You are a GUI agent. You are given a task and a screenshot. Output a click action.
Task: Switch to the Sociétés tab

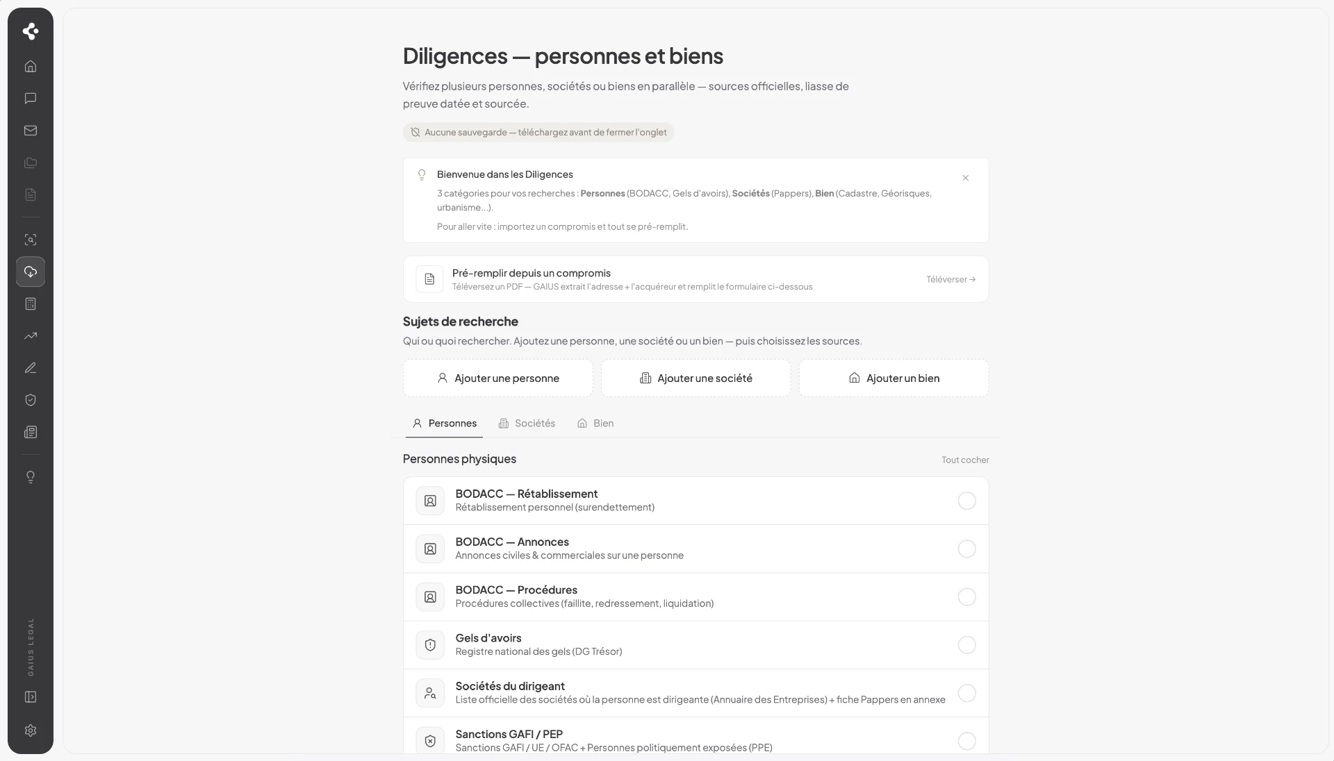[527, 424]
